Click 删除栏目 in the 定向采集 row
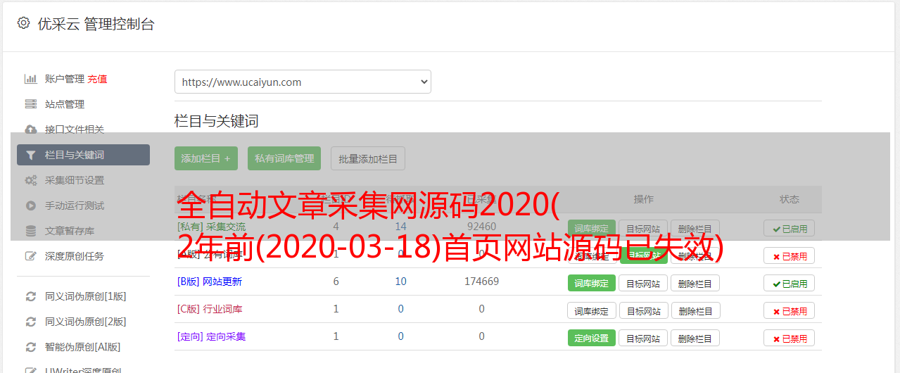The image size is (900, 373). pos(695,338)
